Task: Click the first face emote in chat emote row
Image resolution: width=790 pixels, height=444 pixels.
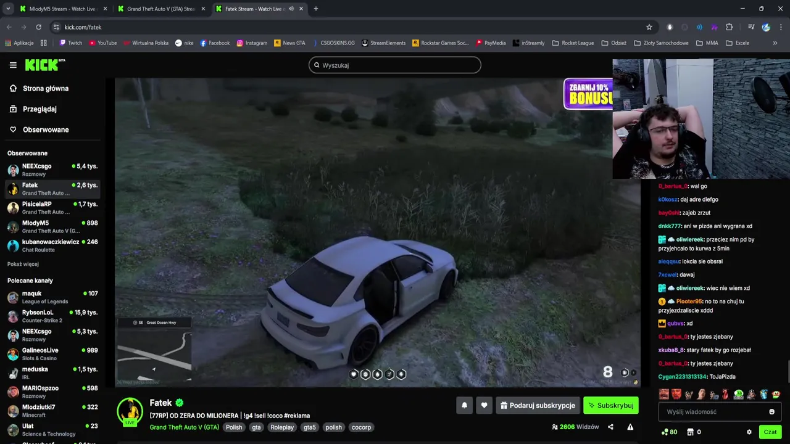Action: coord(664,395)
